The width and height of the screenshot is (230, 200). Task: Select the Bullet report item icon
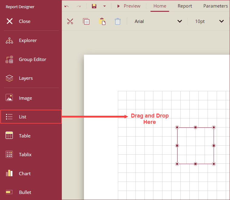click(x=9, y=192)
